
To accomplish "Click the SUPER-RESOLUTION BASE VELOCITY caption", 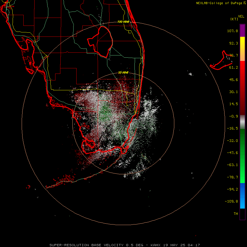I will coord(86,245).
